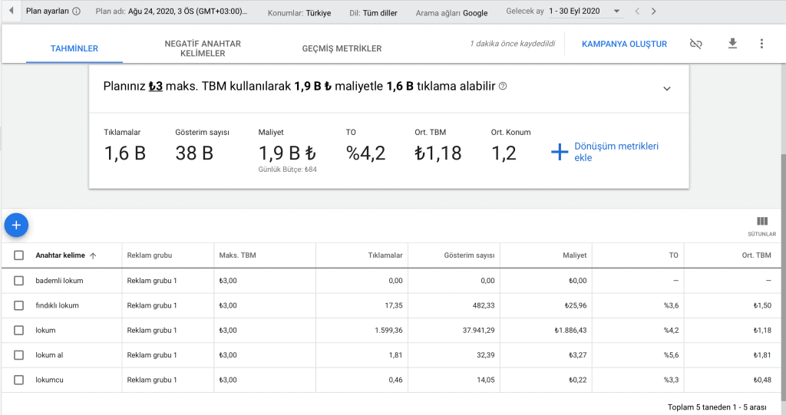This screenshot has width=786, height=415.
Task: Click the Plan ayarları label
Action: coord(47,11)
